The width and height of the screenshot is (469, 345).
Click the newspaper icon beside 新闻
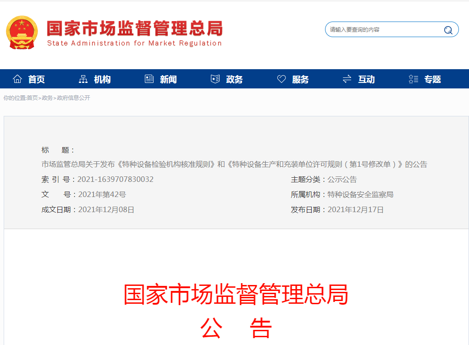coord(149,79)
